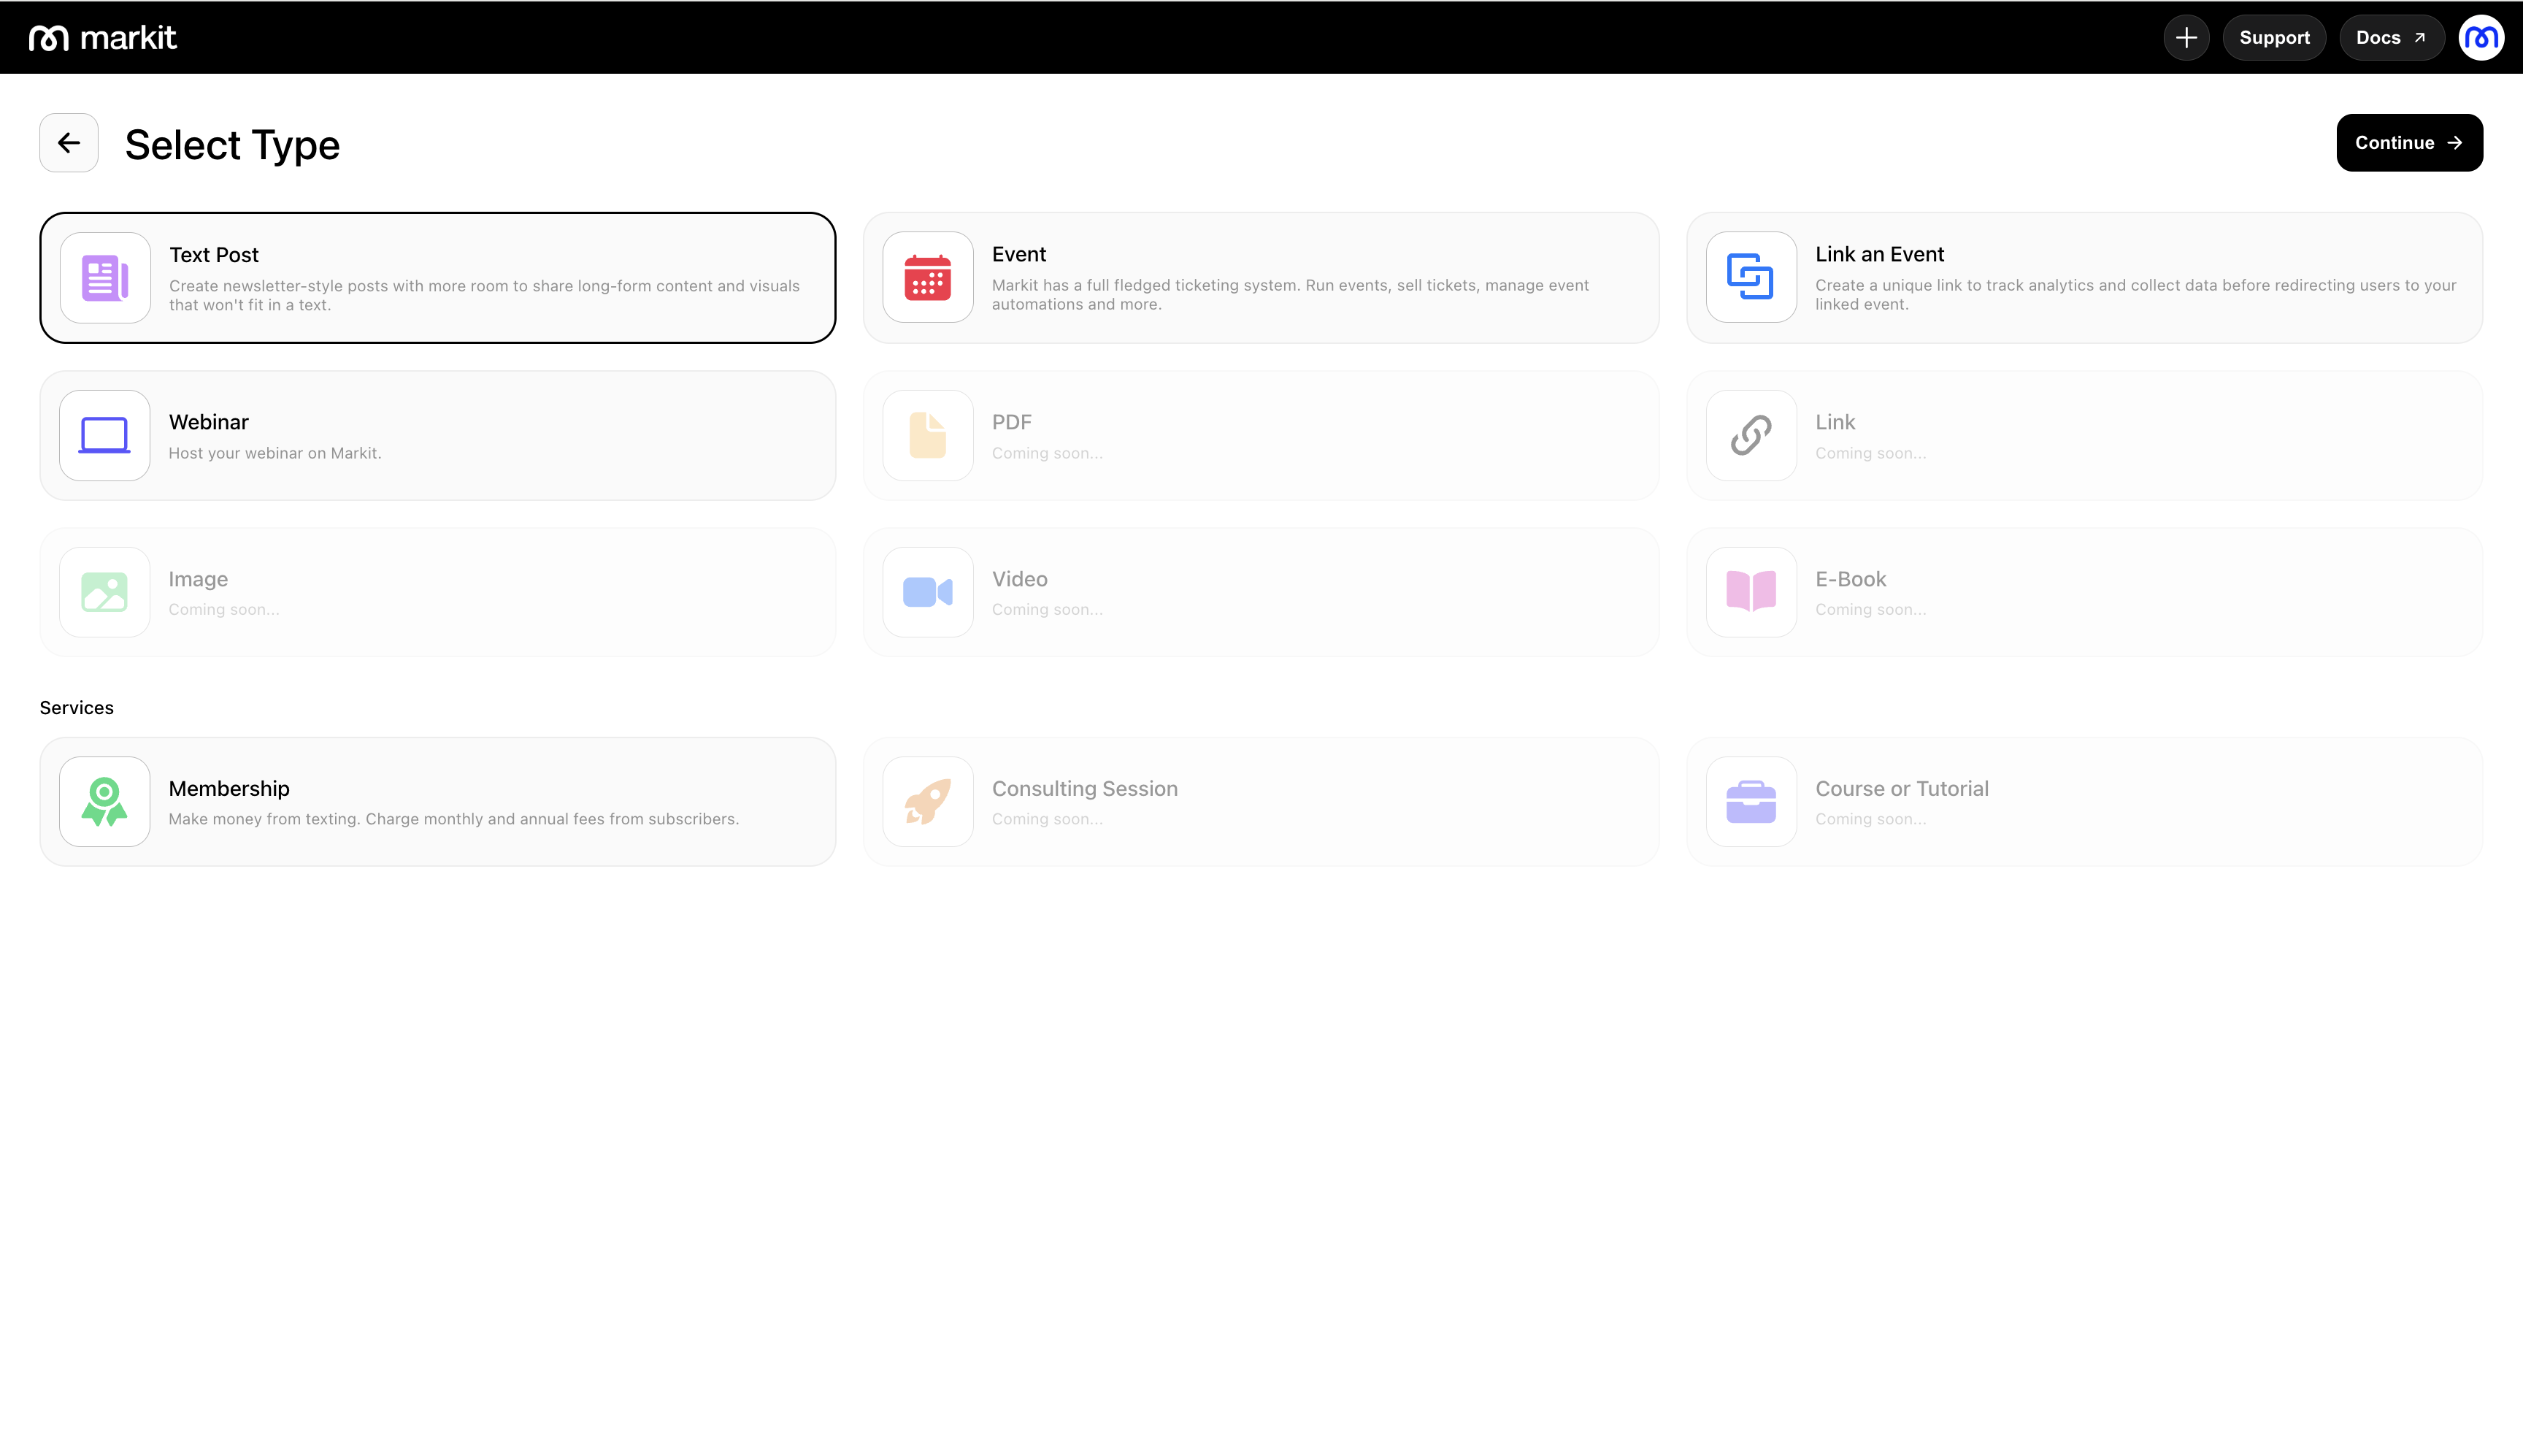Click the plus icon in the top bar

[x=2186, y=37]
